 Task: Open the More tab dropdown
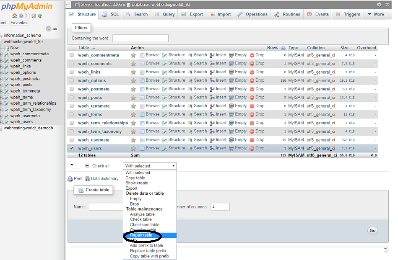pos(375,14)
